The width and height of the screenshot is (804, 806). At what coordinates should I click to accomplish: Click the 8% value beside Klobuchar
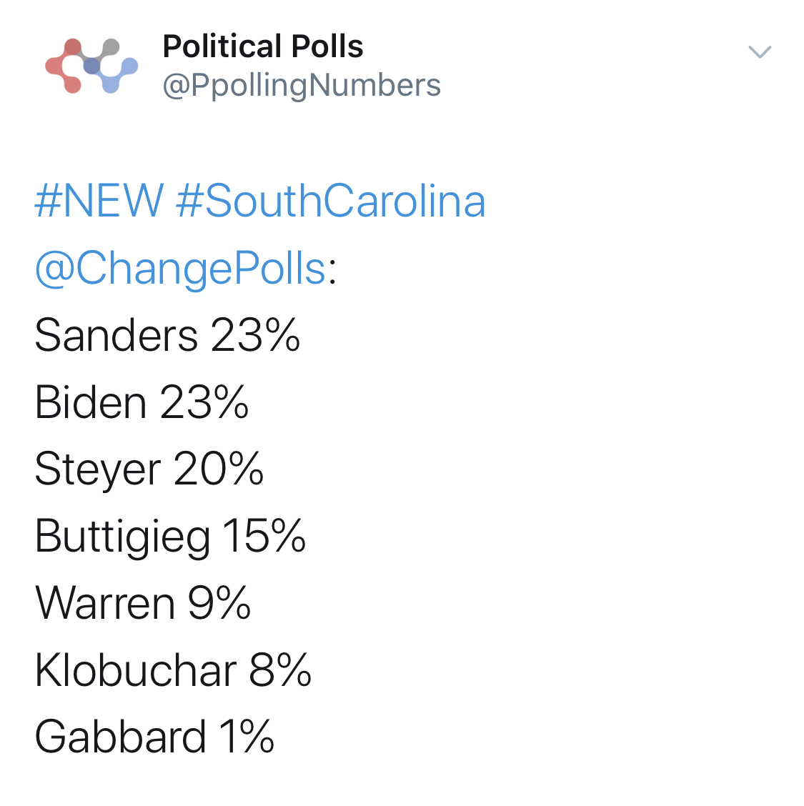click(x=281, y=670)
